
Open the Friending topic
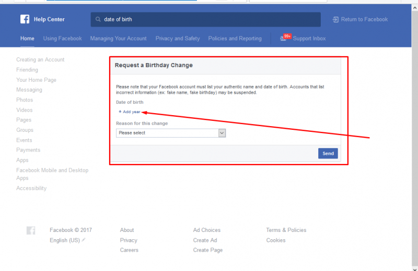[27, 70]
